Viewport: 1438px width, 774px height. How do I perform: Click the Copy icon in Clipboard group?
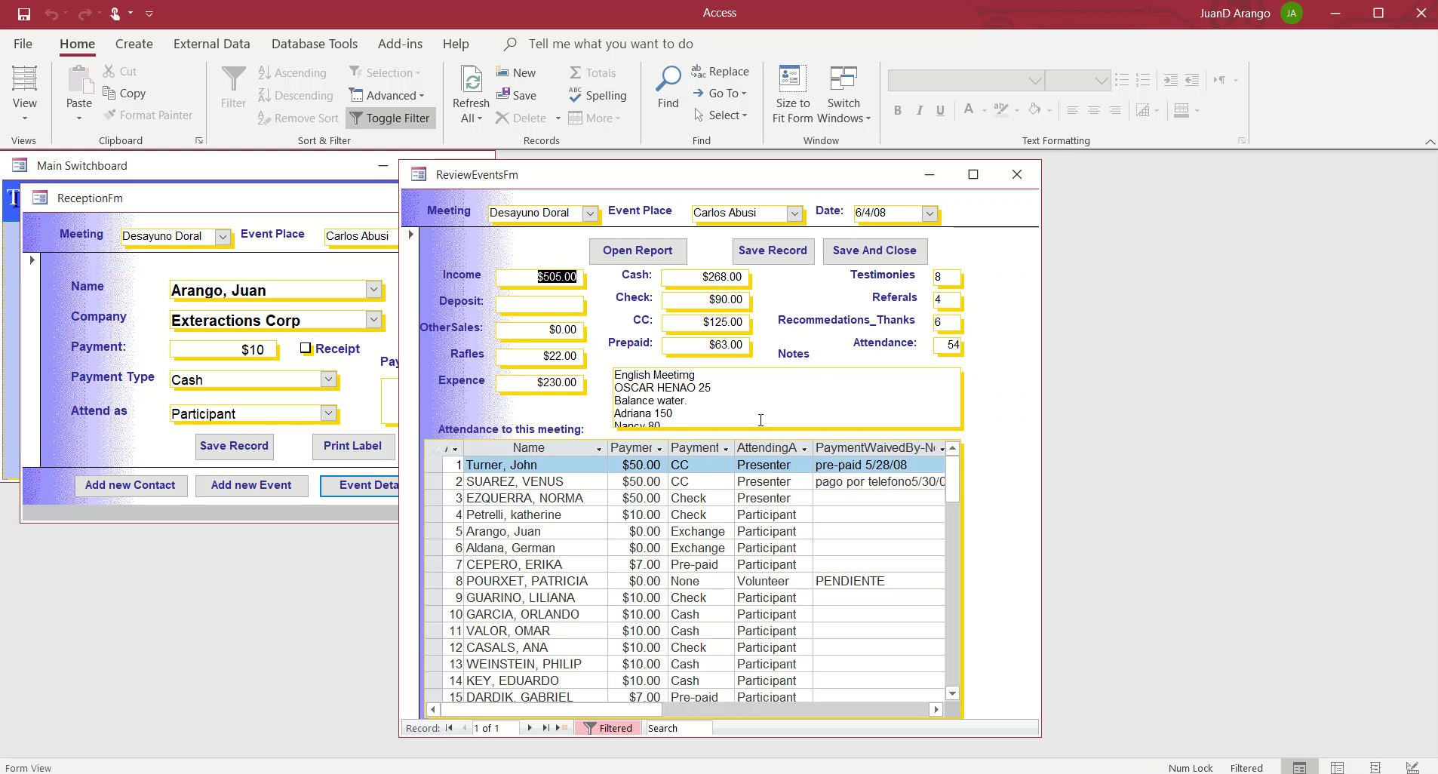coord(124,94)
